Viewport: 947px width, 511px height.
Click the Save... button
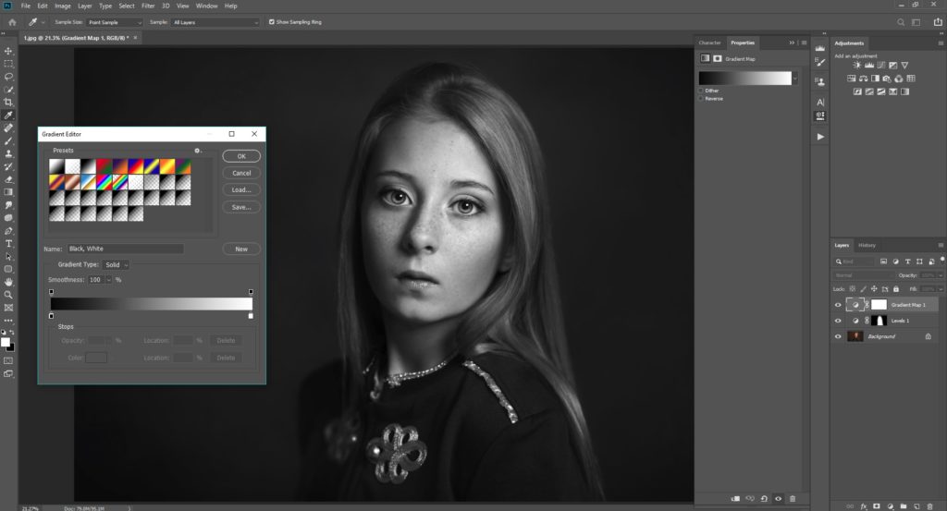[x=241, y=207]
